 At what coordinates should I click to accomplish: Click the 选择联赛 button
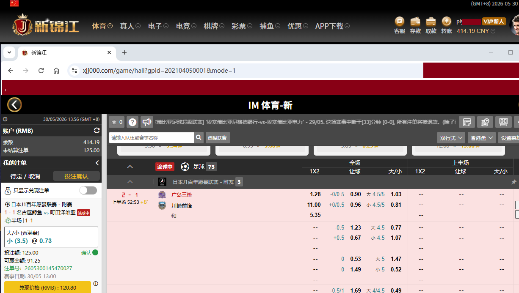pyautogui.click(x=218, y=137)
